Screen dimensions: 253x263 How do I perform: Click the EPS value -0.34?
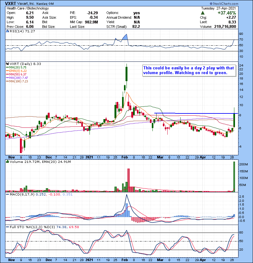pyautogui.click(x=93, y=17)
